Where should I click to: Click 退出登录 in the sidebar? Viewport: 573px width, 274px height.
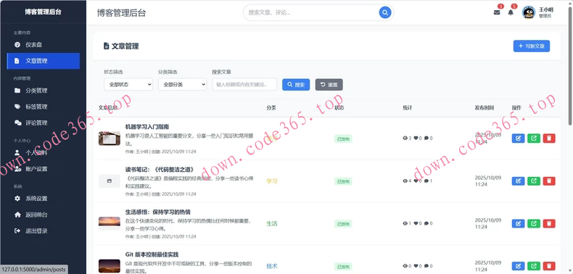pyautogui.click(x=43, y=231)
